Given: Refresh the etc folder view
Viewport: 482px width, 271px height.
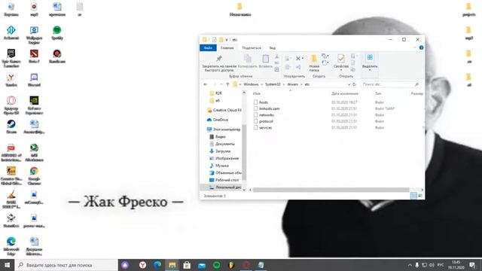Looking at the screenshot, I should point(354,84).
